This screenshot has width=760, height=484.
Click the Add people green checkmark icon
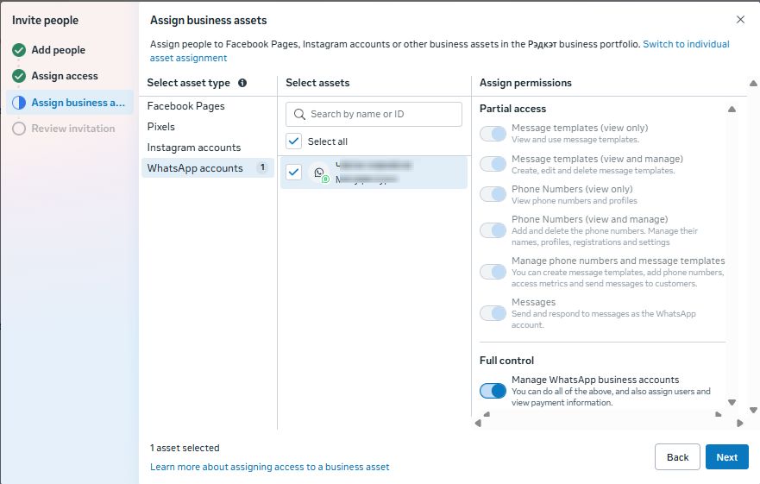(x=19, y=50)
